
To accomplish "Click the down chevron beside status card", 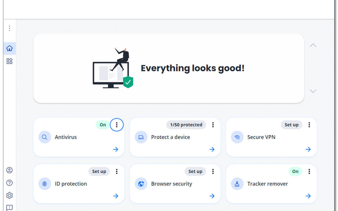I will [x=313, y=91].
